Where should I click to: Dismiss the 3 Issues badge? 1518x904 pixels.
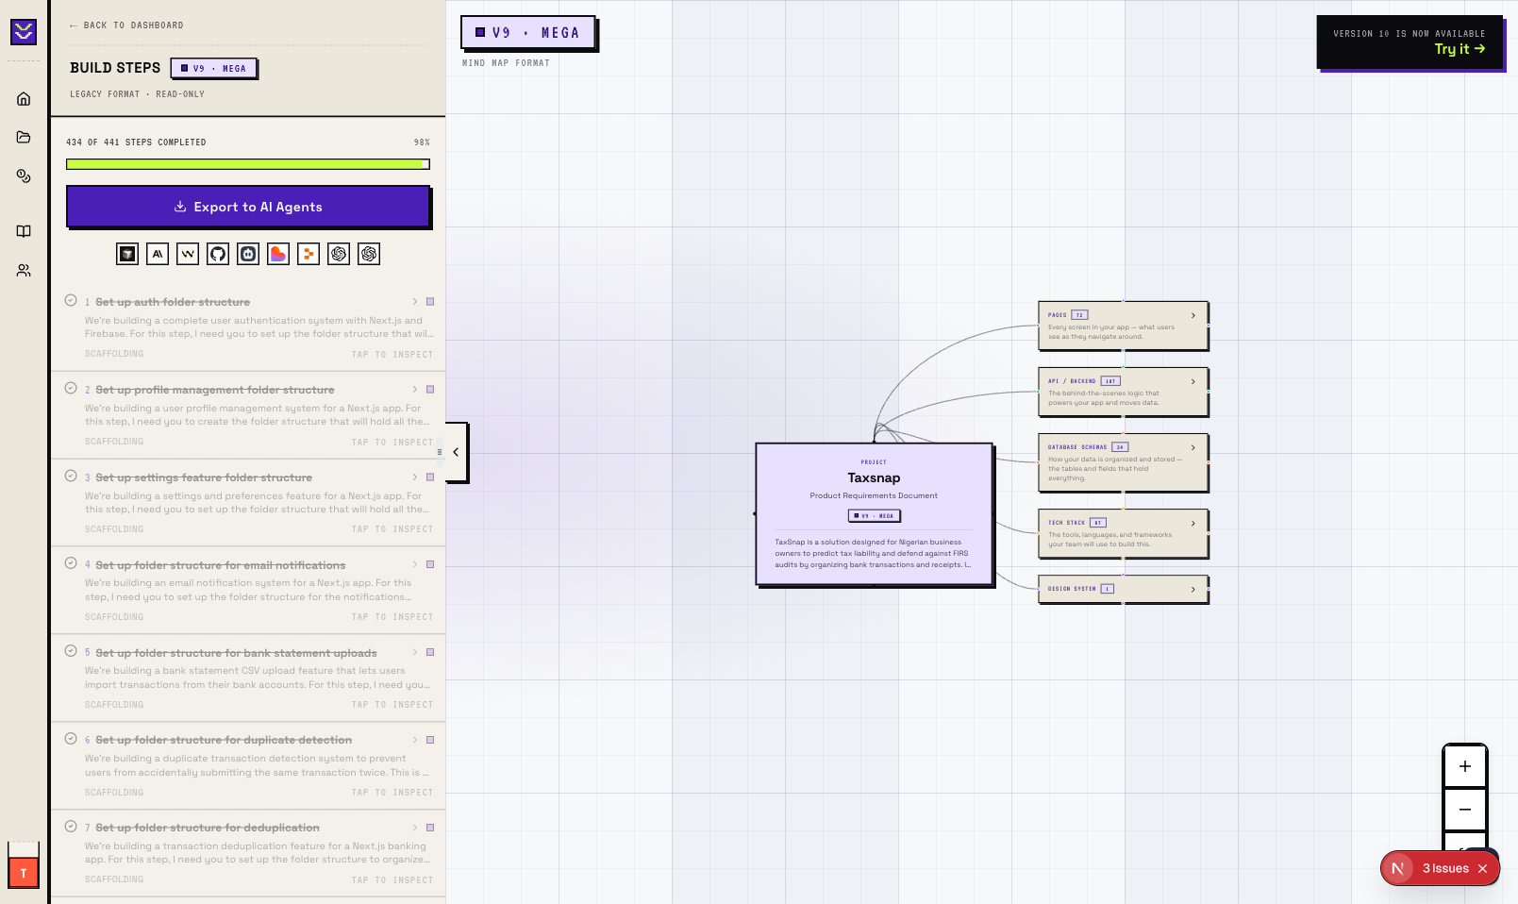pyautogui.click(x=1483, y=869)
